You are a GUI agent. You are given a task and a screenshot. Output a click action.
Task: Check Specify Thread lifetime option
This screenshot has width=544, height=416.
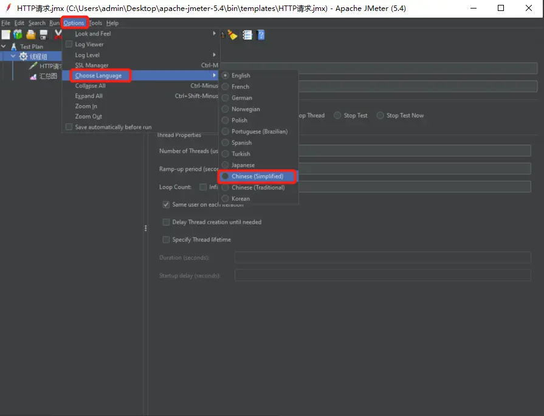point(167,240)
